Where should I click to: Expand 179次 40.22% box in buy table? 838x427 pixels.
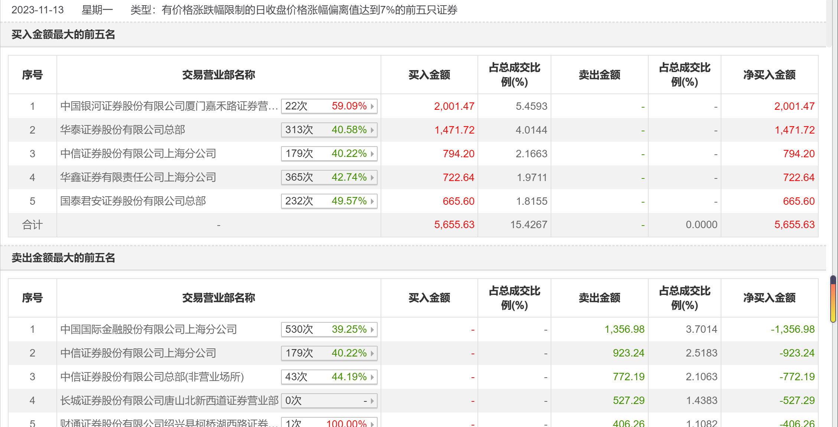(x=329, y=154)
